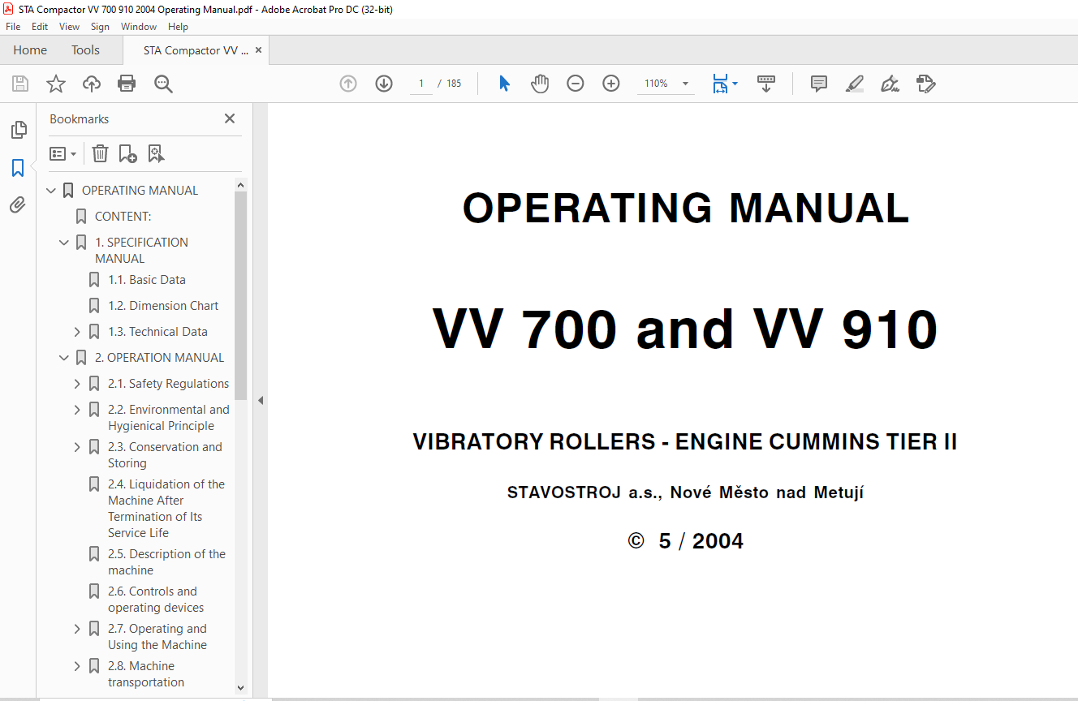1078x701 pixels.
Task: Expand 2.8. Machine transportation bookmark
Action: tap(77, 666)
